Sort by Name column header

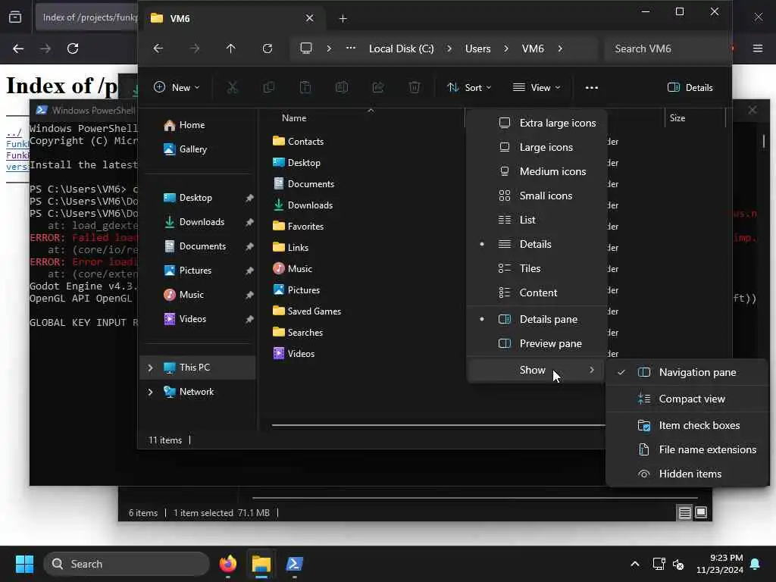point(294,118)
